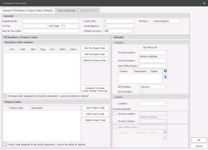The image size is (208, 150).
Task: Click the blue delete division split trash icon
Action: point(165,77)
